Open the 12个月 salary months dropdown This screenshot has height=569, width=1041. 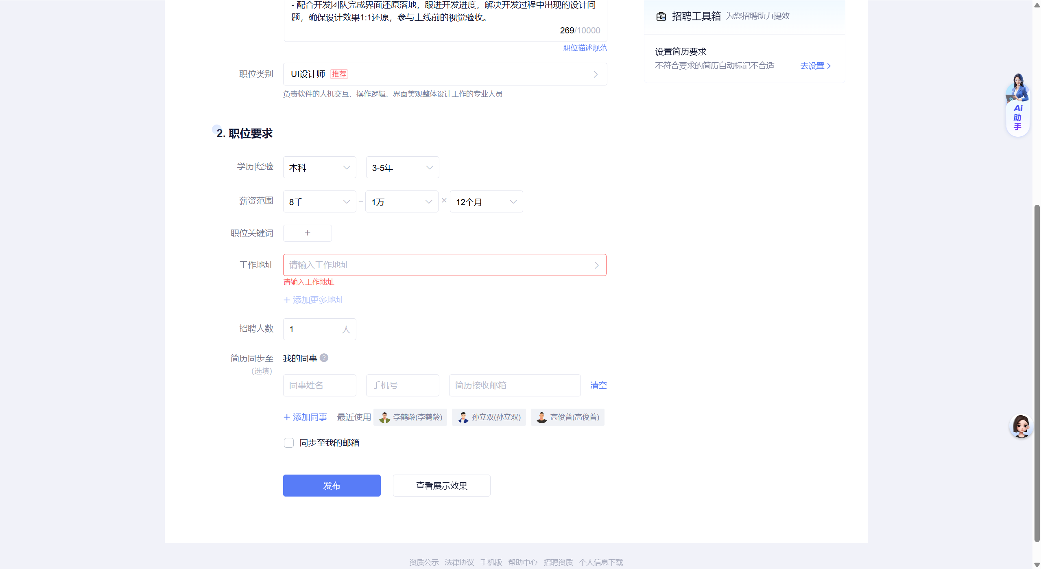click(x=486, y=202)
